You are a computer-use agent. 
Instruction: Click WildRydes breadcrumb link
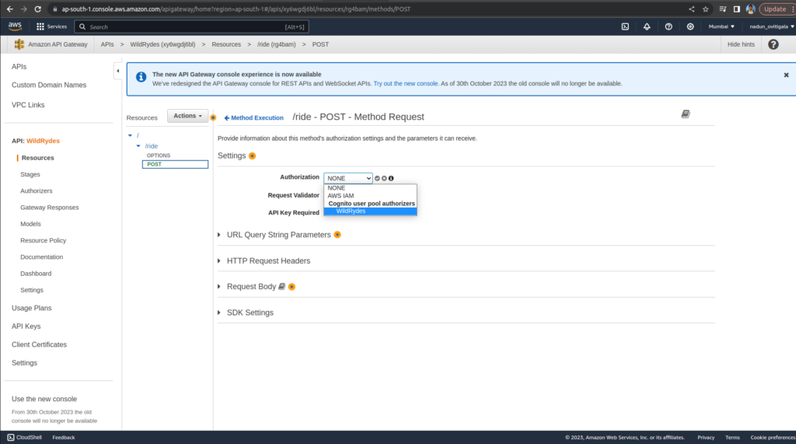(162, 44)
